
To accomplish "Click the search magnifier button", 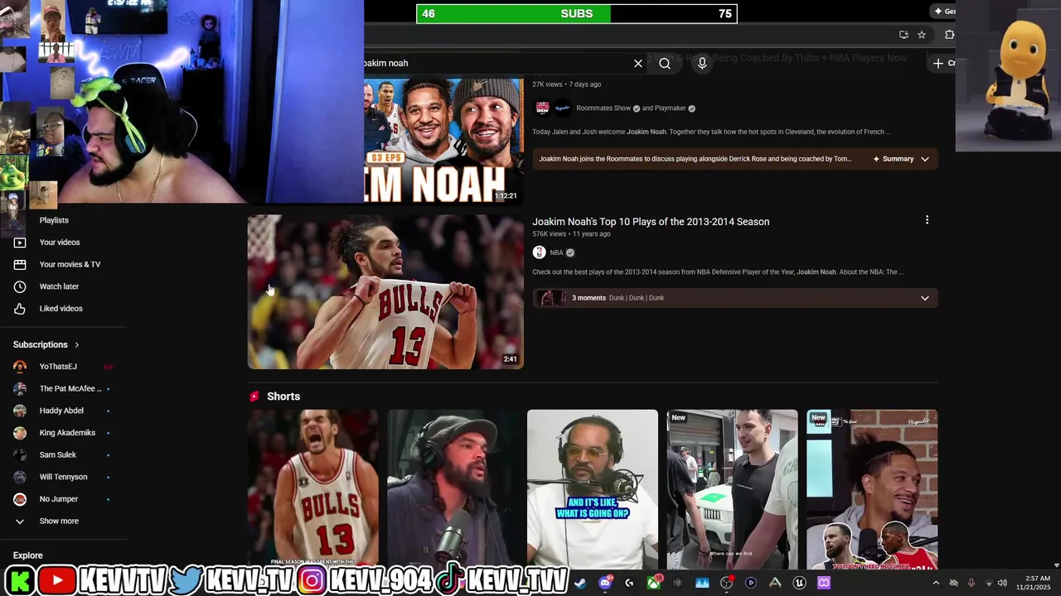I will tap(665, 63).
